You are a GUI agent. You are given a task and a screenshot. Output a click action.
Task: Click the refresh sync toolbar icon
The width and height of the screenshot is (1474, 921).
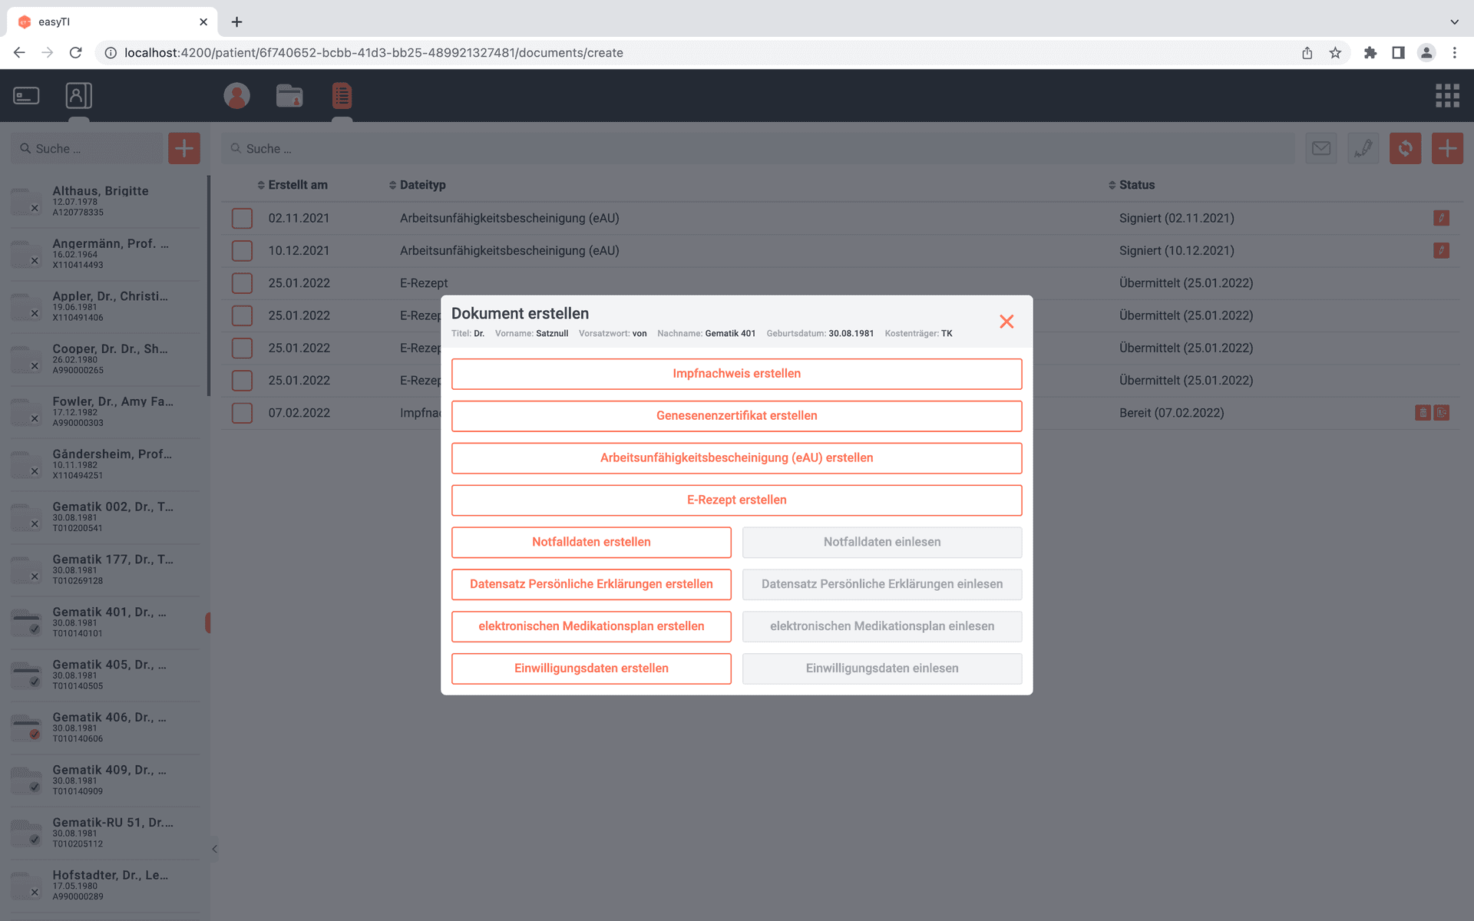coord(1405,148)
